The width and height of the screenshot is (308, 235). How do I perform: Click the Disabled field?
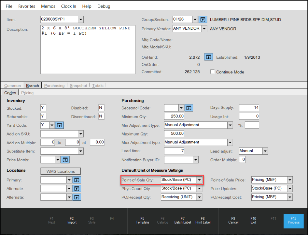click(101, 108)
